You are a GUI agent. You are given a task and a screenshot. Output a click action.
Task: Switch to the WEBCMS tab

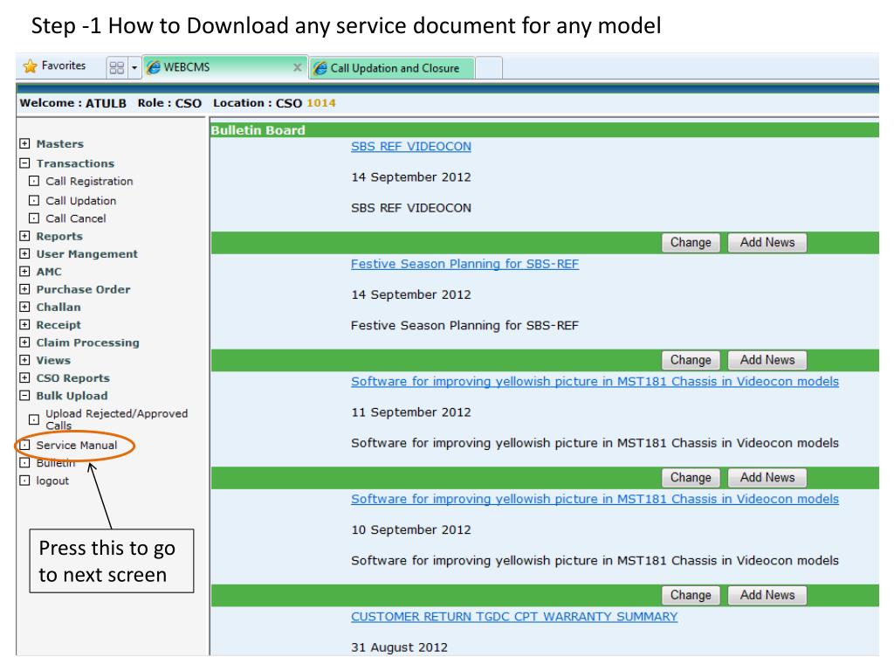tap(224, 67)
